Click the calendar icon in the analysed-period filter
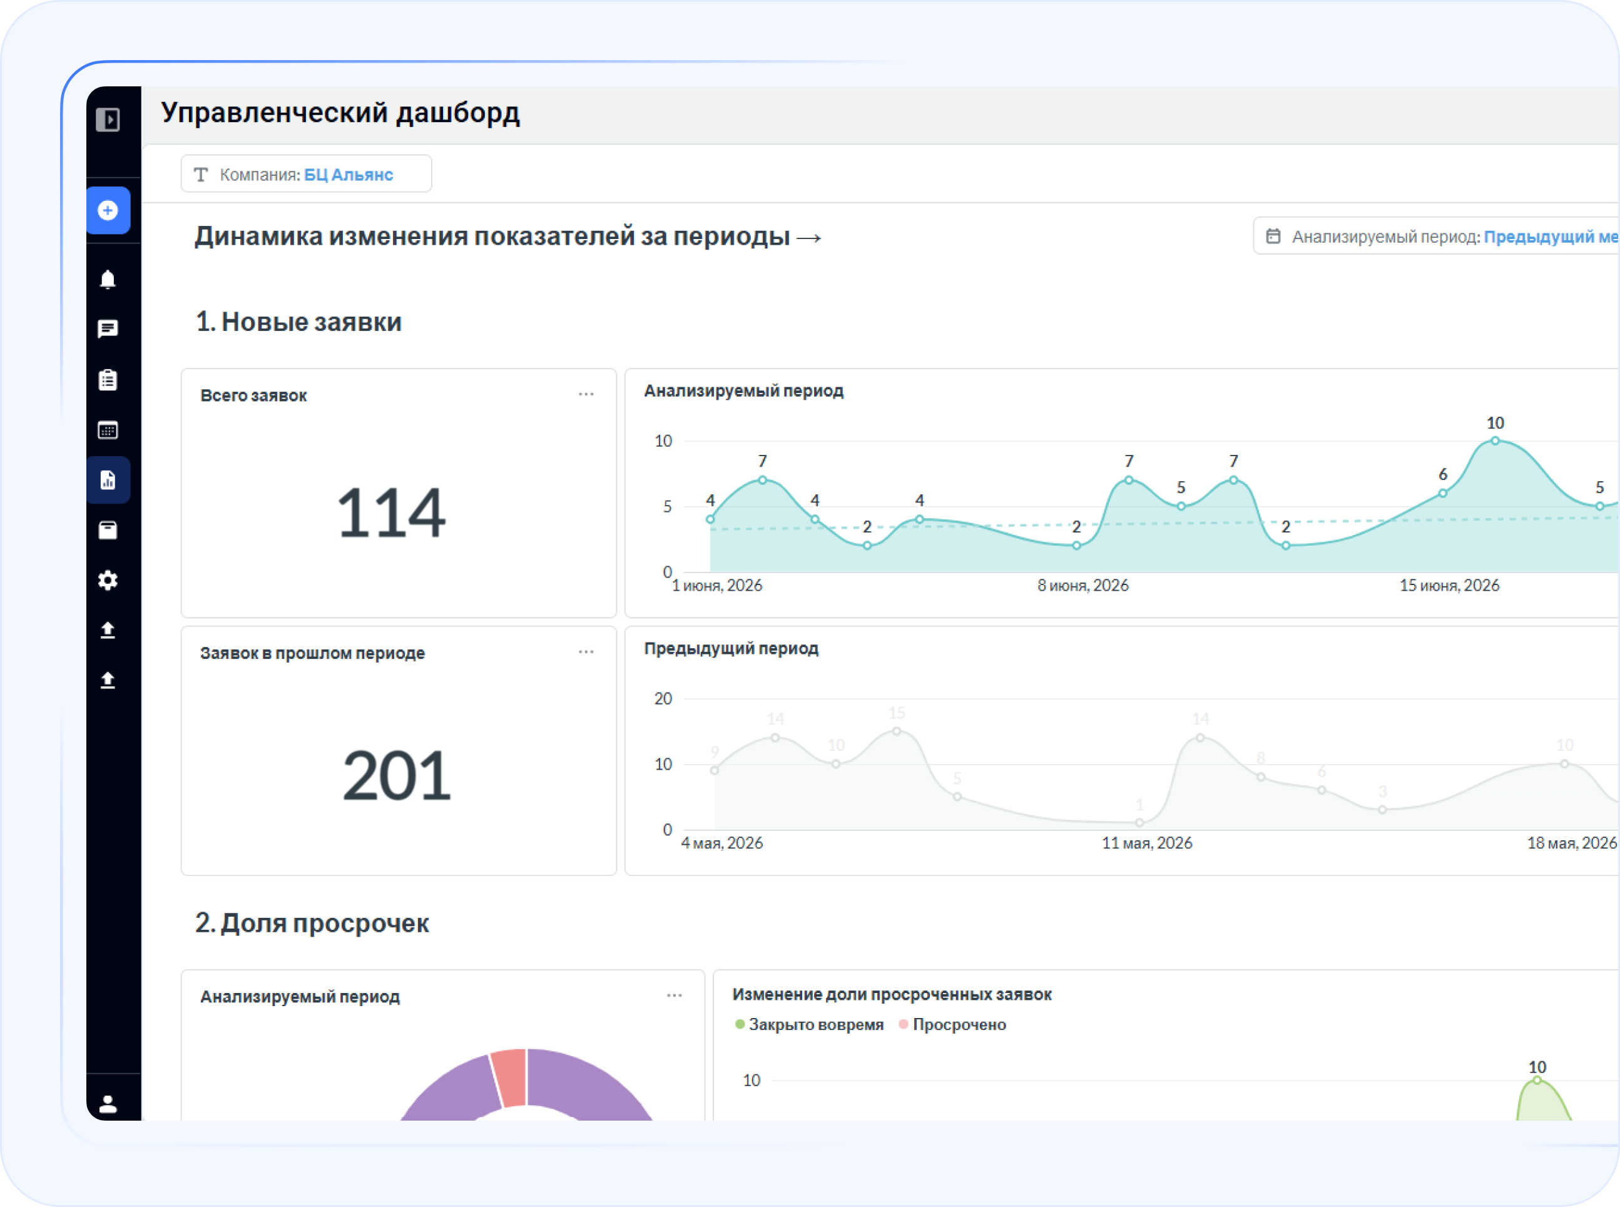This screenshot has height=1207, width=1620. (x=1273, y=236)
